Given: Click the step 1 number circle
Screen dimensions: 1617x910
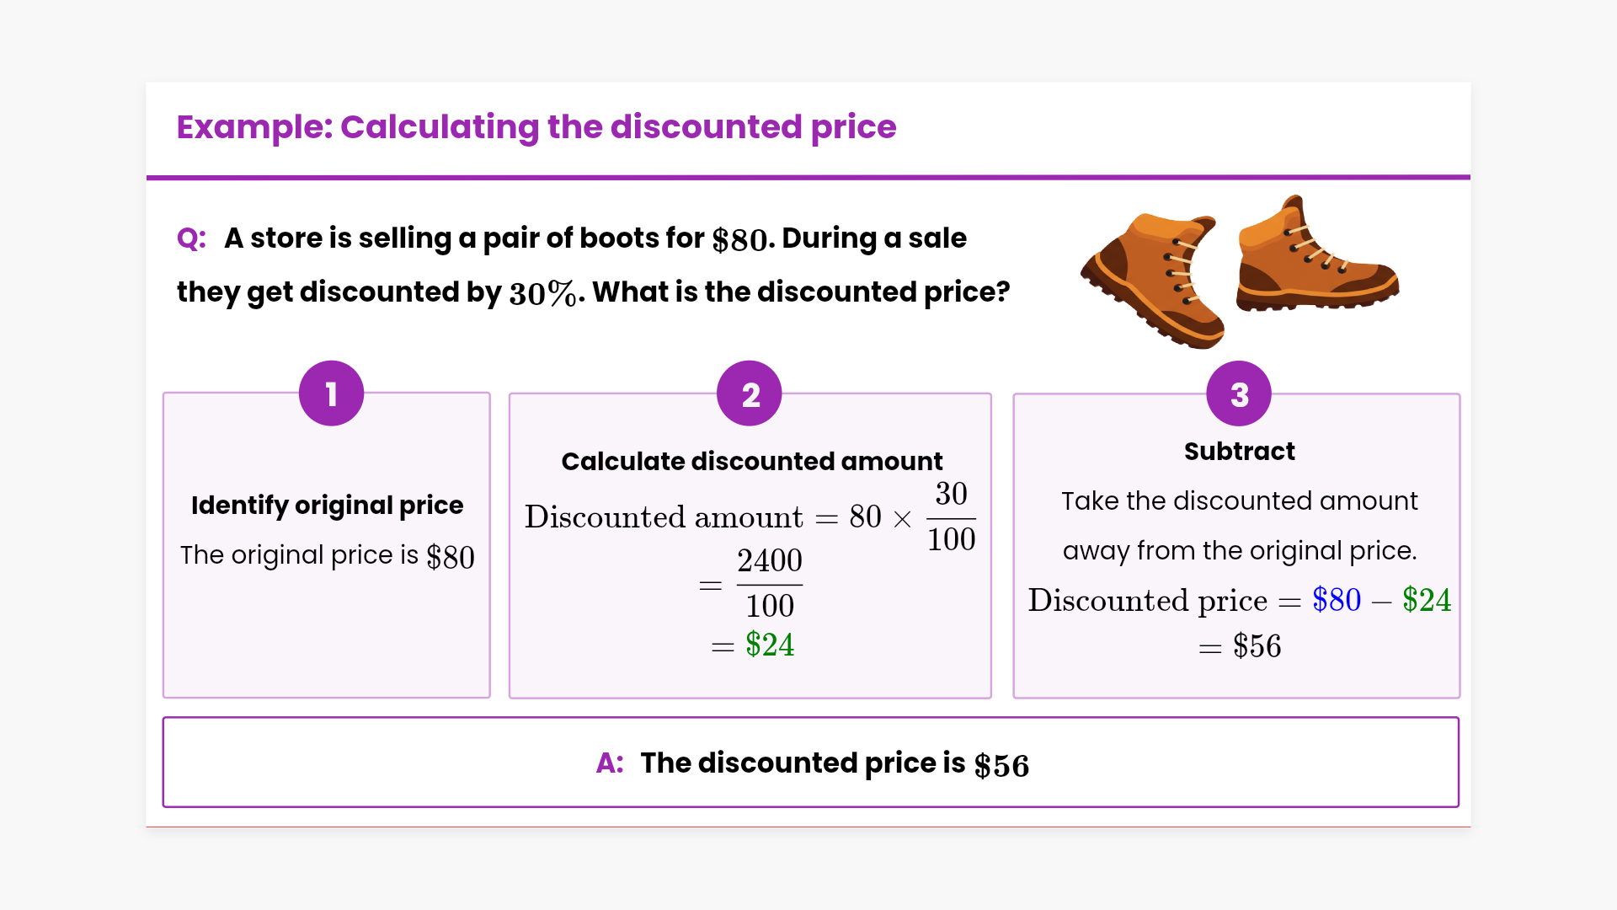Looking at the screenshot, I should (331, 393).
